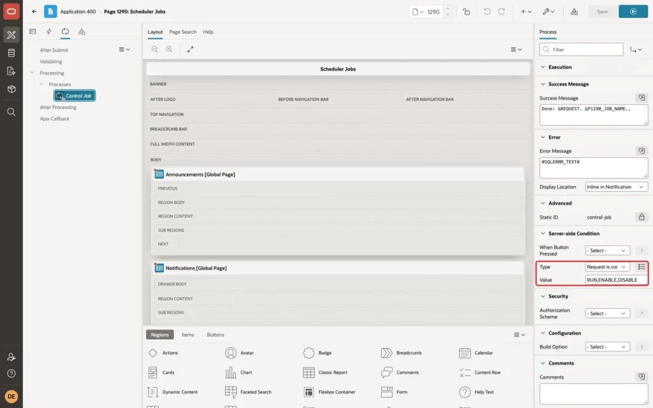Open the Utilities wrench menu
This screenshot has height=408, width=653.
548,11
